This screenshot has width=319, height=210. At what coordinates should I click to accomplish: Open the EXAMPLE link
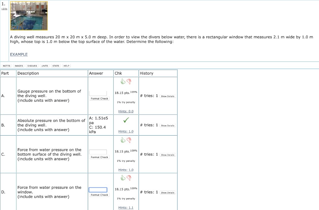pyautogui.click(x=19, y=54)
